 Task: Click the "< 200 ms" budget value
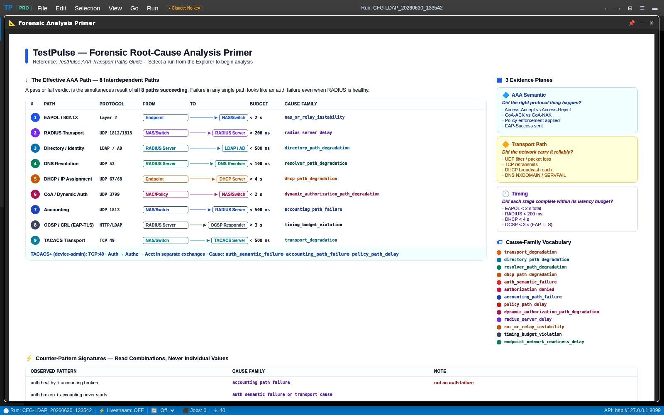[x=260, y=133]
